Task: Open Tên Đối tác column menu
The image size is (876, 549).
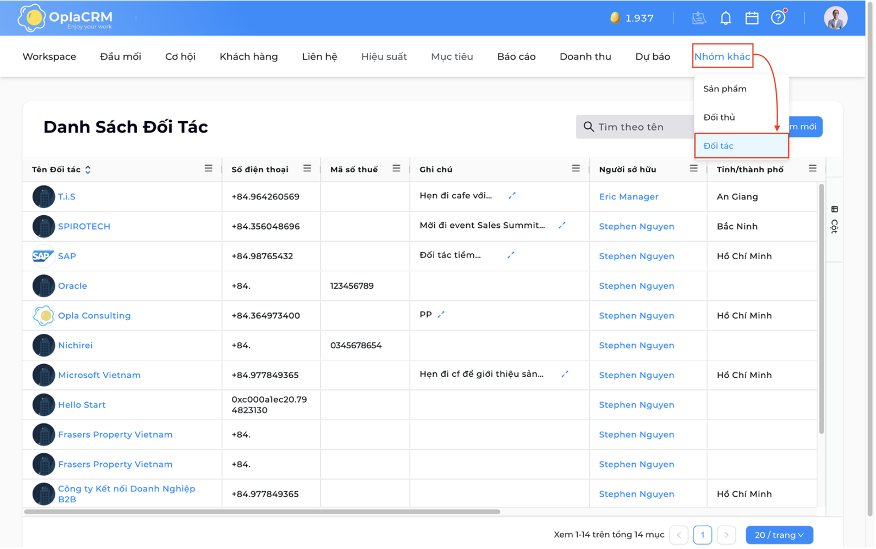Action: (208, 169)
